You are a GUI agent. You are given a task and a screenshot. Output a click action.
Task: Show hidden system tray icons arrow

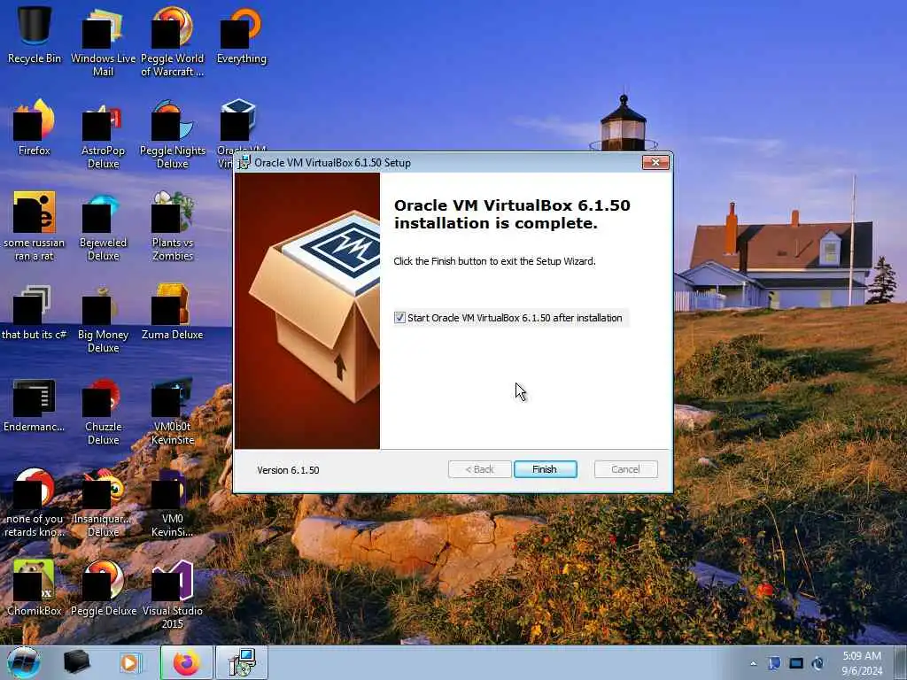(753, 663)
